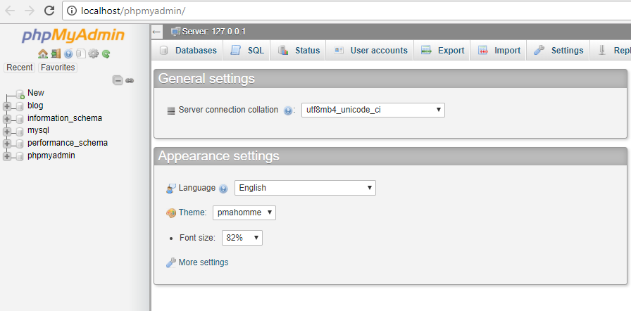Go forward in the browser
631x311 pixels.
30,11
